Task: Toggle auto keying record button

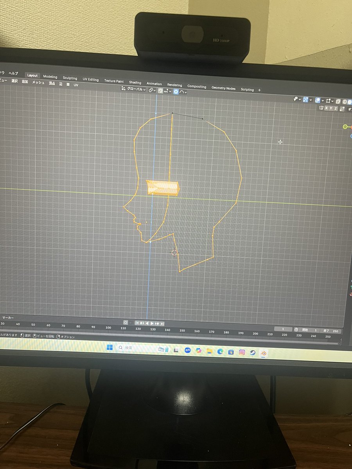Action: point(126,322)
